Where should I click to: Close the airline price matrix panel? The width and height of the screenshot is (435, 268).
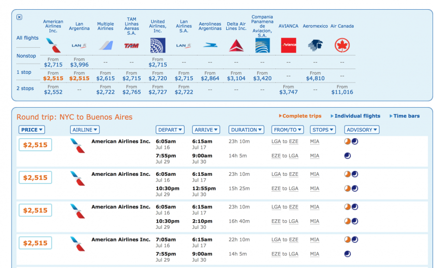tap(19, 17)
